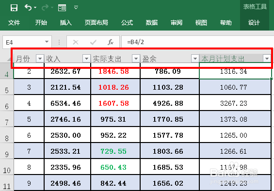Select planned expense cell 1316.34
The width and height of the screenshot is (274, 191).
[x=235, y=71]
